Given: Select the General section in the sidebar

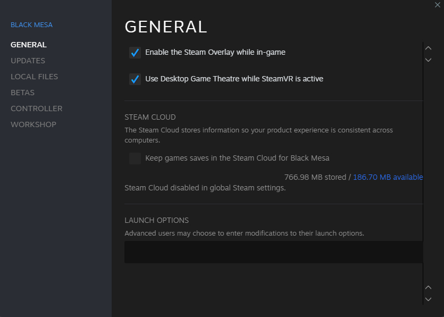Looking at the screenshot, I should (x=29, y=45).
